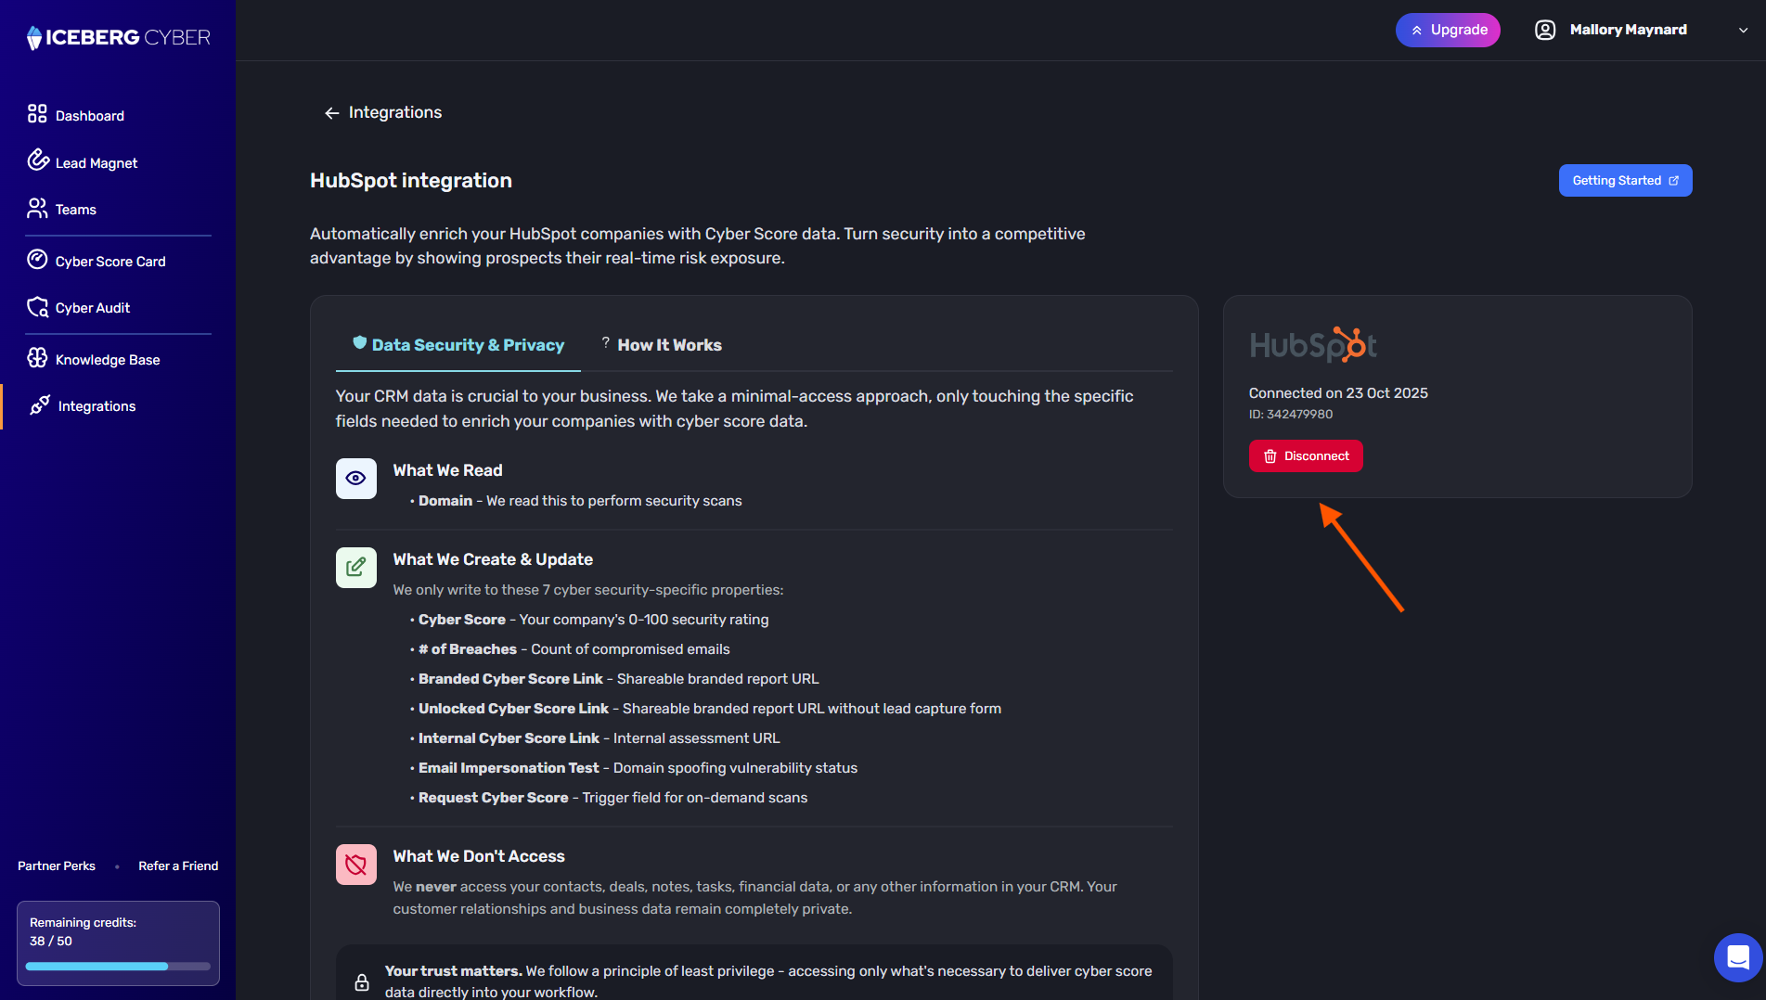The image size is (1766, 1000).
Task: Open Refer a Friend link
Action: [178, 865]
